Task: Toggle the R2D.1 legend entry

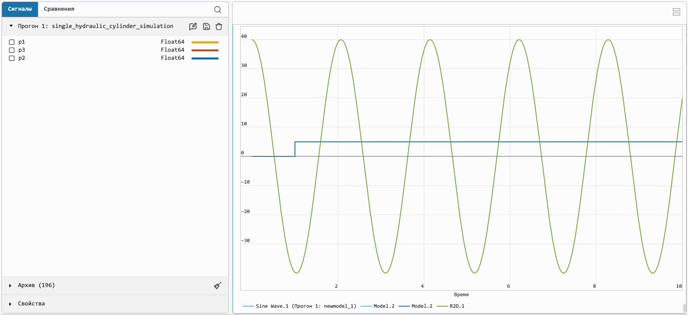Action: coord(451,306)
